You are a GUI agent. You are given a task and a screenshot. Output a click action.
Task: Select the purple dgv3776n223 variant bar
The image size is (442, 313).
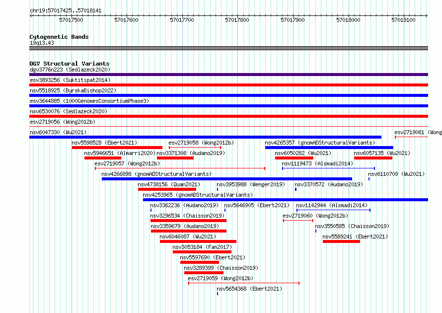tap(228, 75)
